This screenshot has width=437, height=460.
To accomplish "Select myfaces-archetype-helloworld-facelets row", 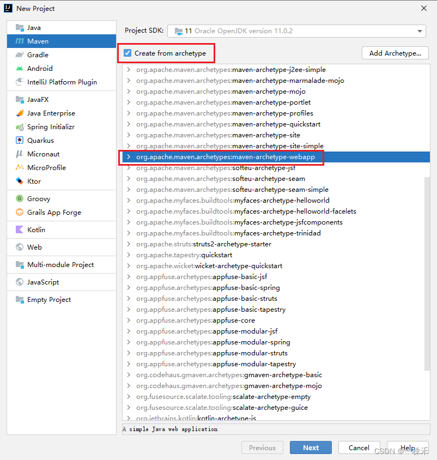I will point(276,211).
